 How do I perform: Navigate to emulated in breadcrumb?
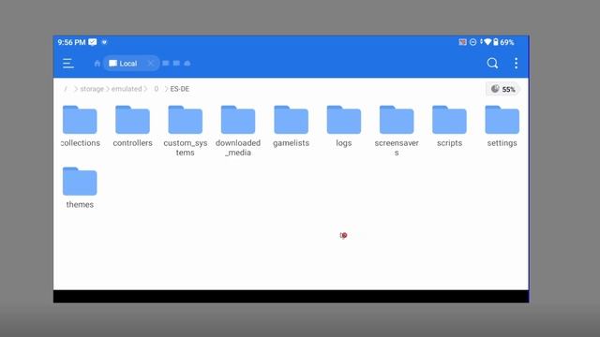click(x=127, y=89)
